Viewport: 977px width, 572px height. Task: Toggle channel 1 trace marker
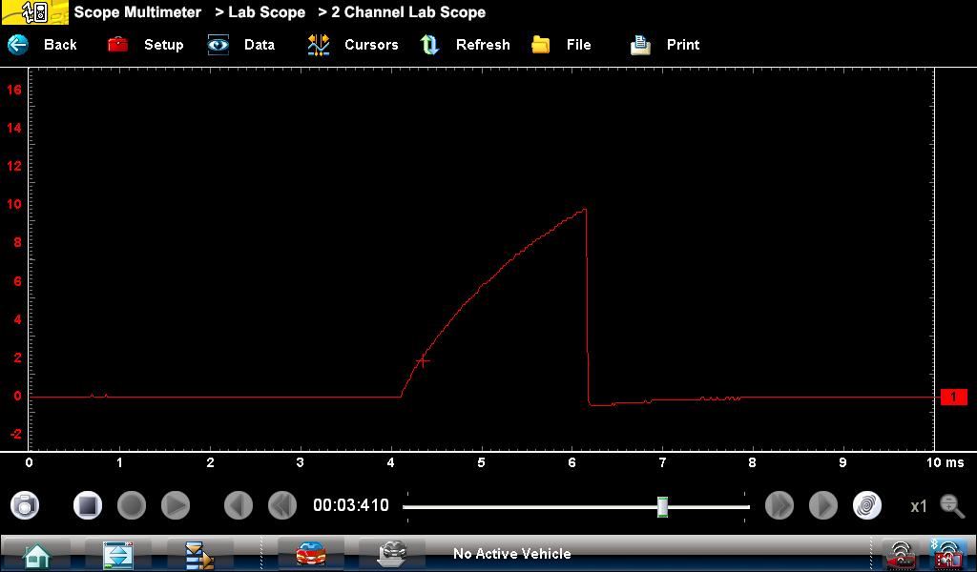[953, 397]
